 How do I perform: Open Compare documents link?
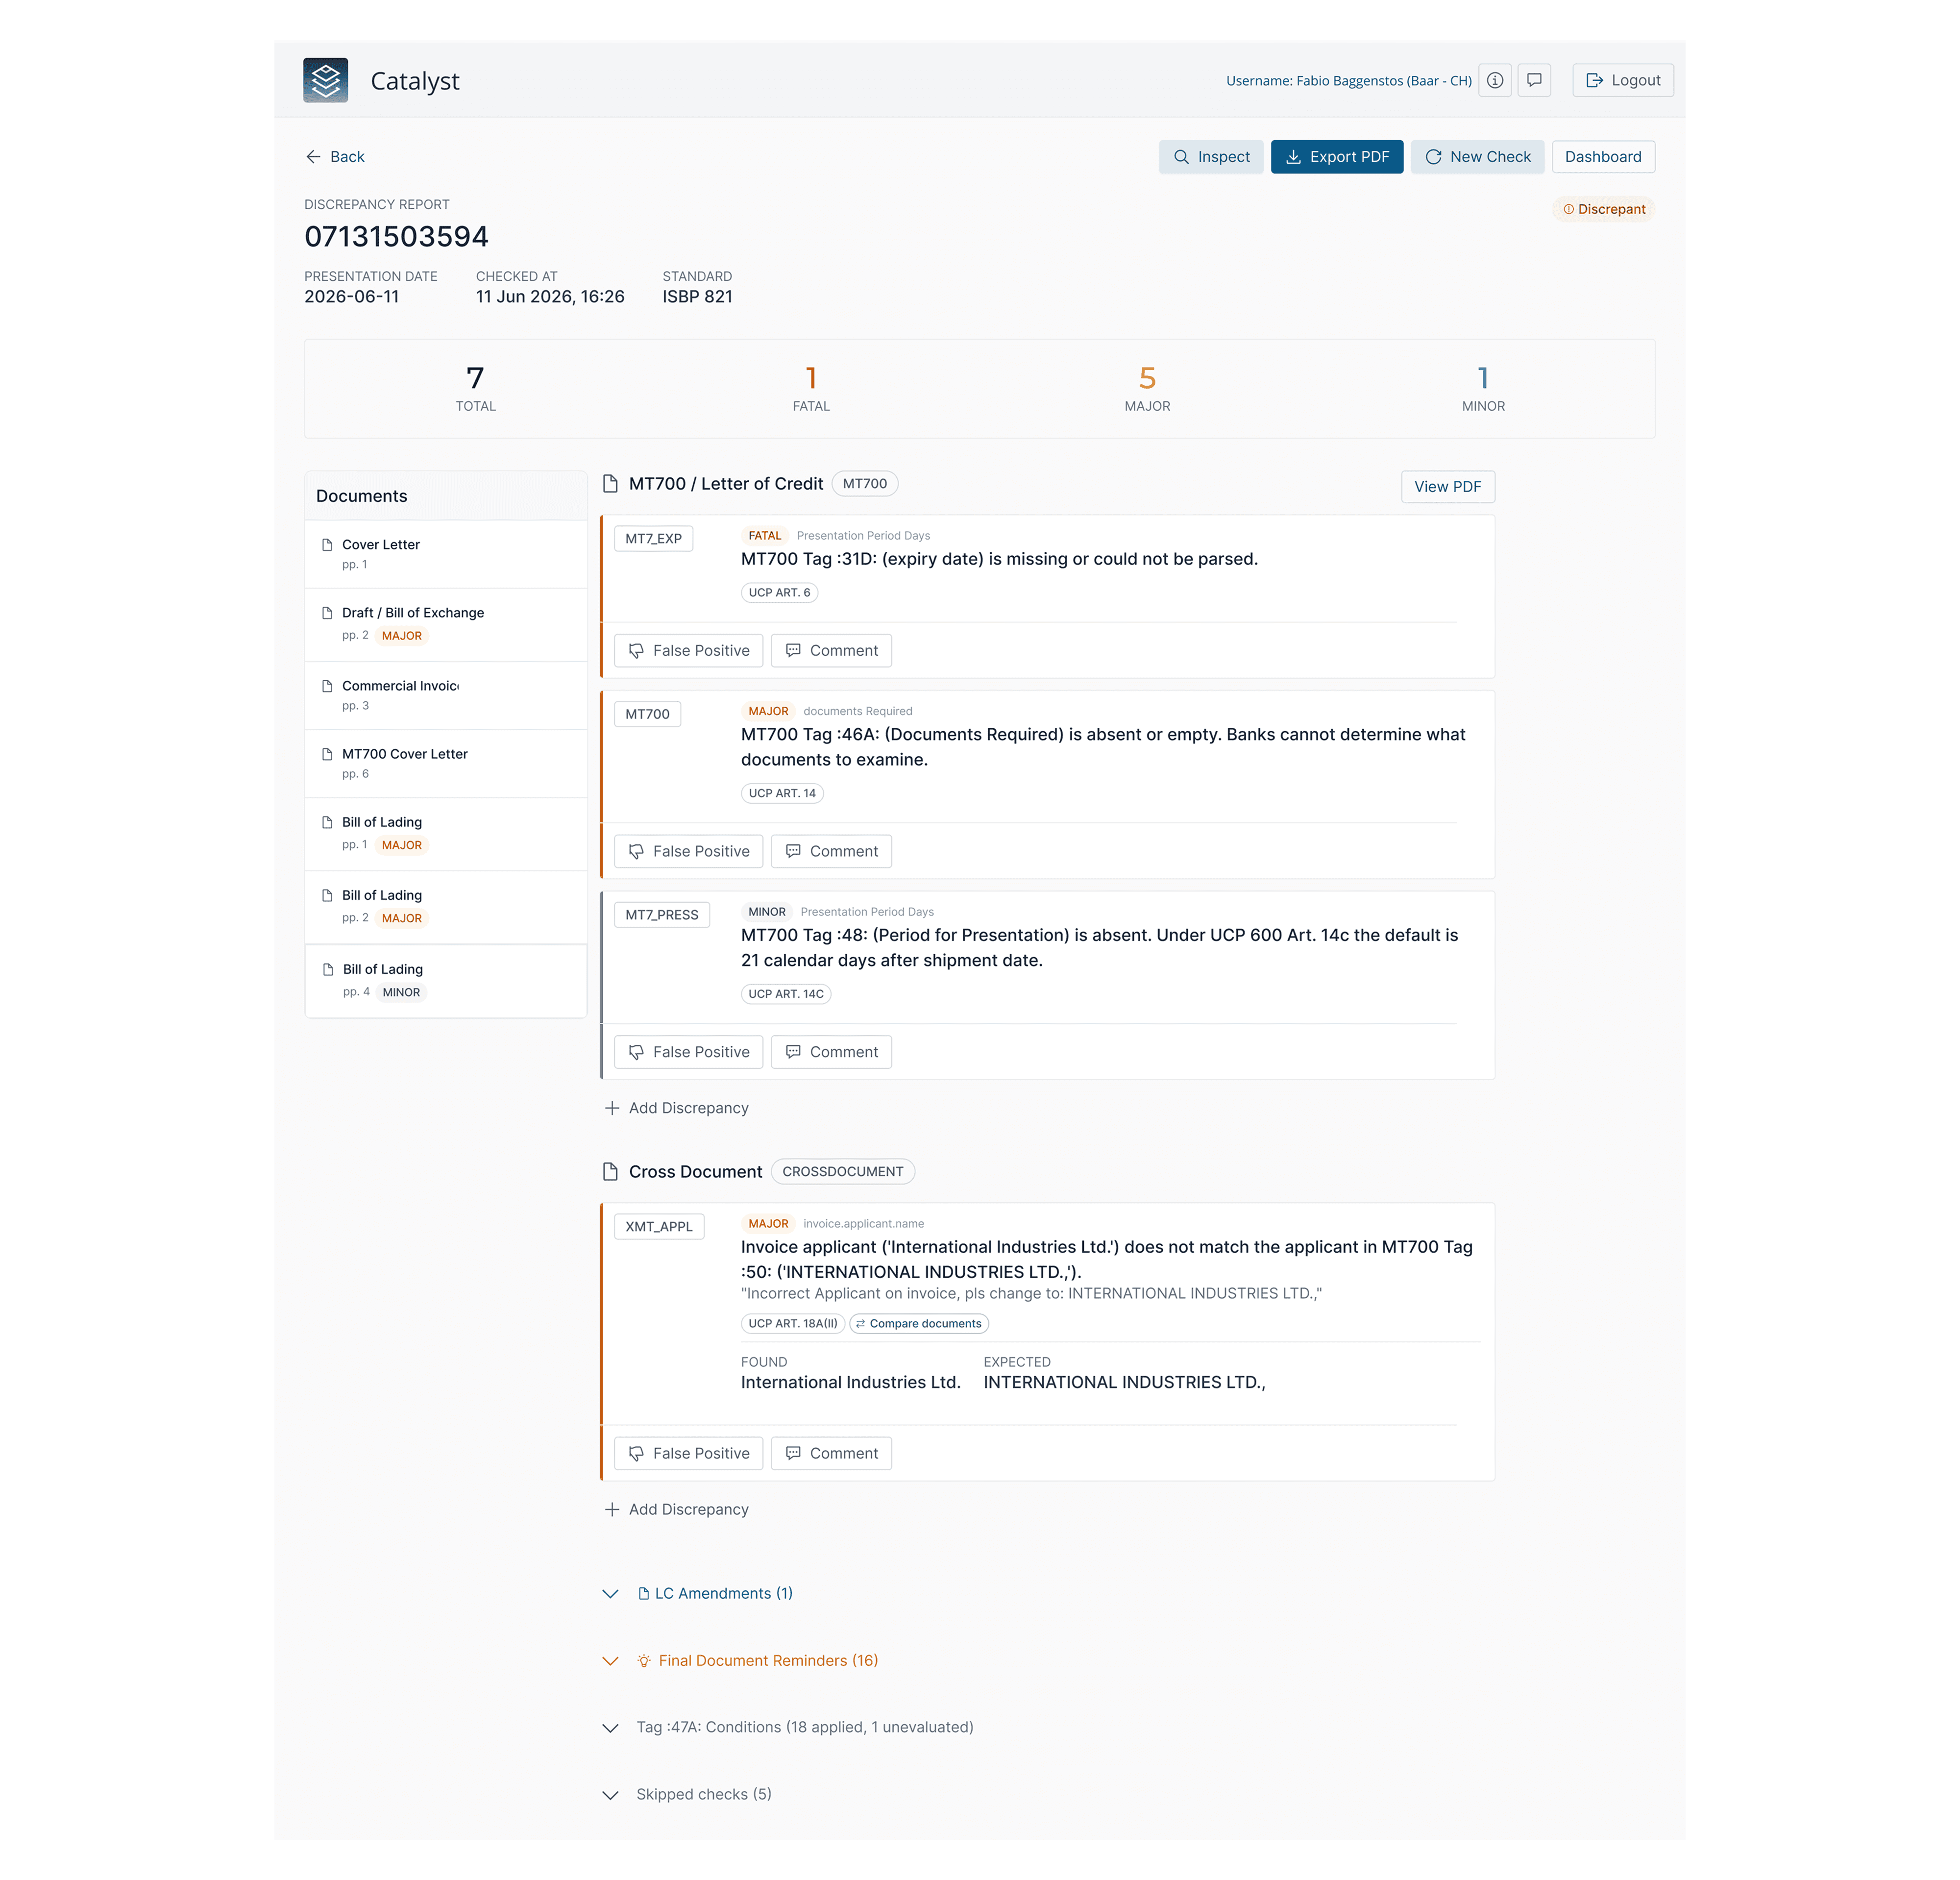pos(919,1324)
